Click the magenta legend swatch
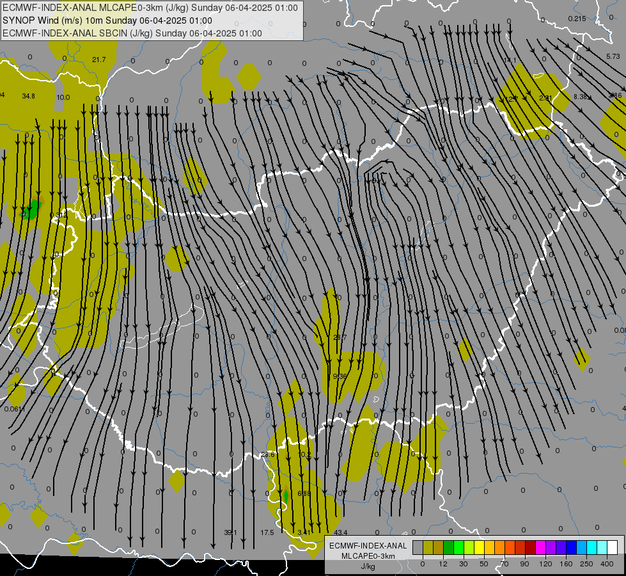The width and height of the screenshot is (626, 576). 540,547
